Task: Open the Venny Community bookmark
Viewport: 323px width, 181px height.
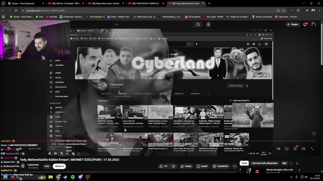Action: point(262,17)
